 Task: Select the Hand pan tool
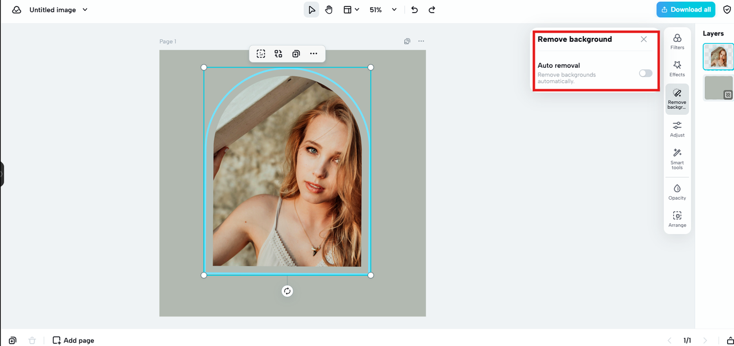click(329, 10)
